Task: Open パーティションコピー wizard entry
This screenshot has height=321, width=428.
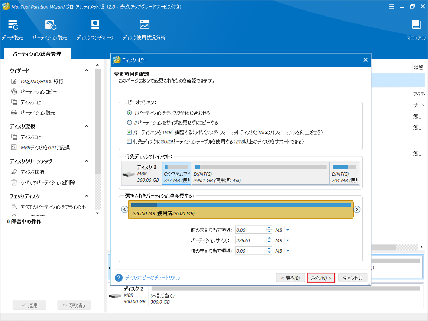Action: coord(39,92)
